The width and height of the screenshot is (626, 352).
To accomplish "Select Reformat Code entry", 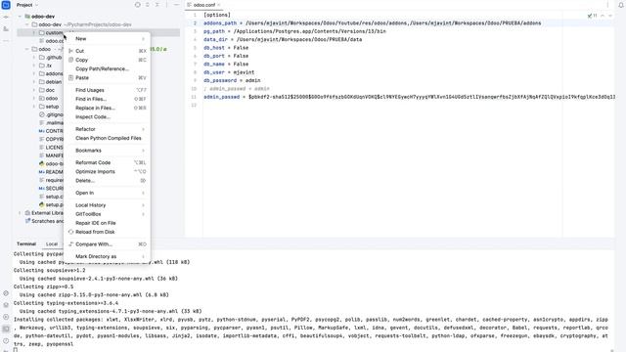I will click(107, 163).
